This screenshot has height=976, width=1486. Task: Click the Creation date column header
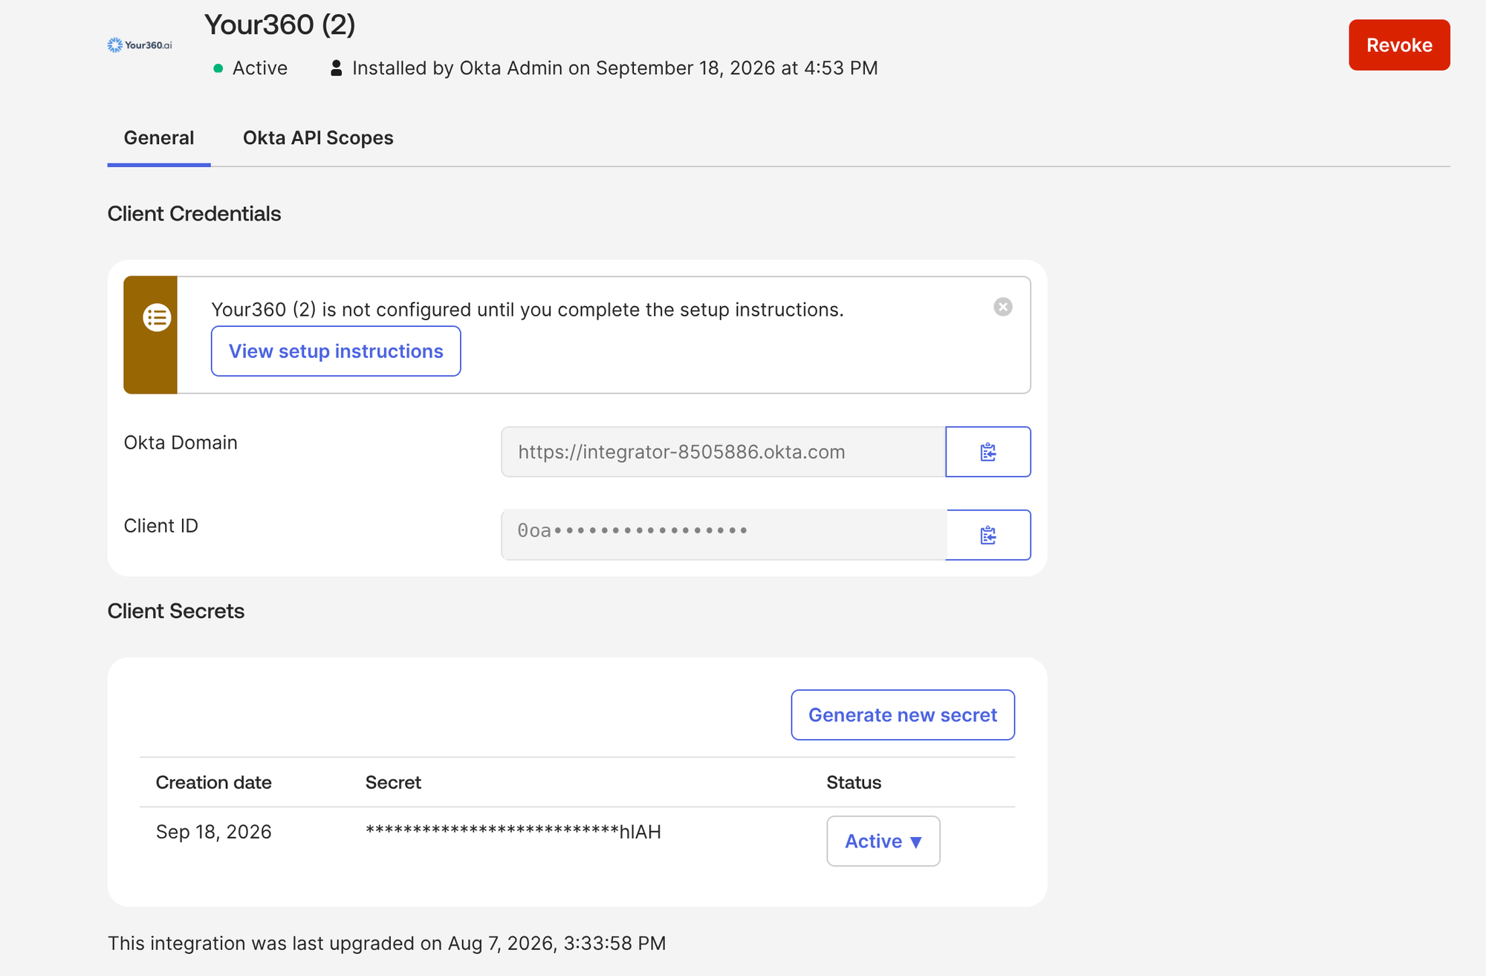(x=214, y=782)
